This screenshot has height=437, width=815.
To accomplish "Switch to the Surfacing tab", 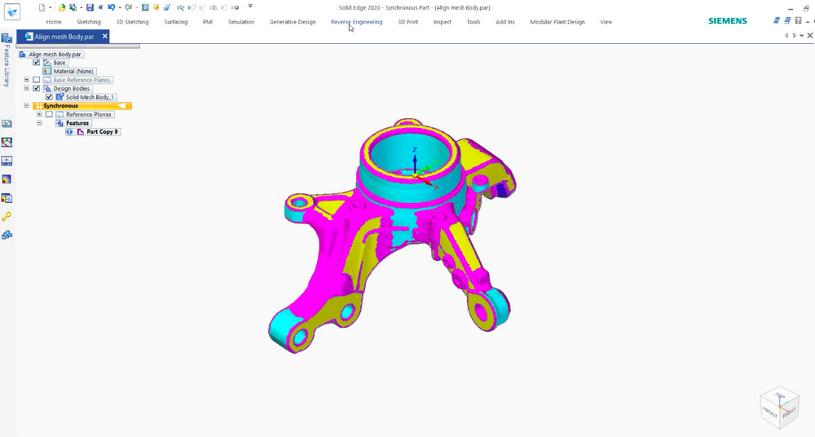I will pyautogui.click(x=176, y=22).
